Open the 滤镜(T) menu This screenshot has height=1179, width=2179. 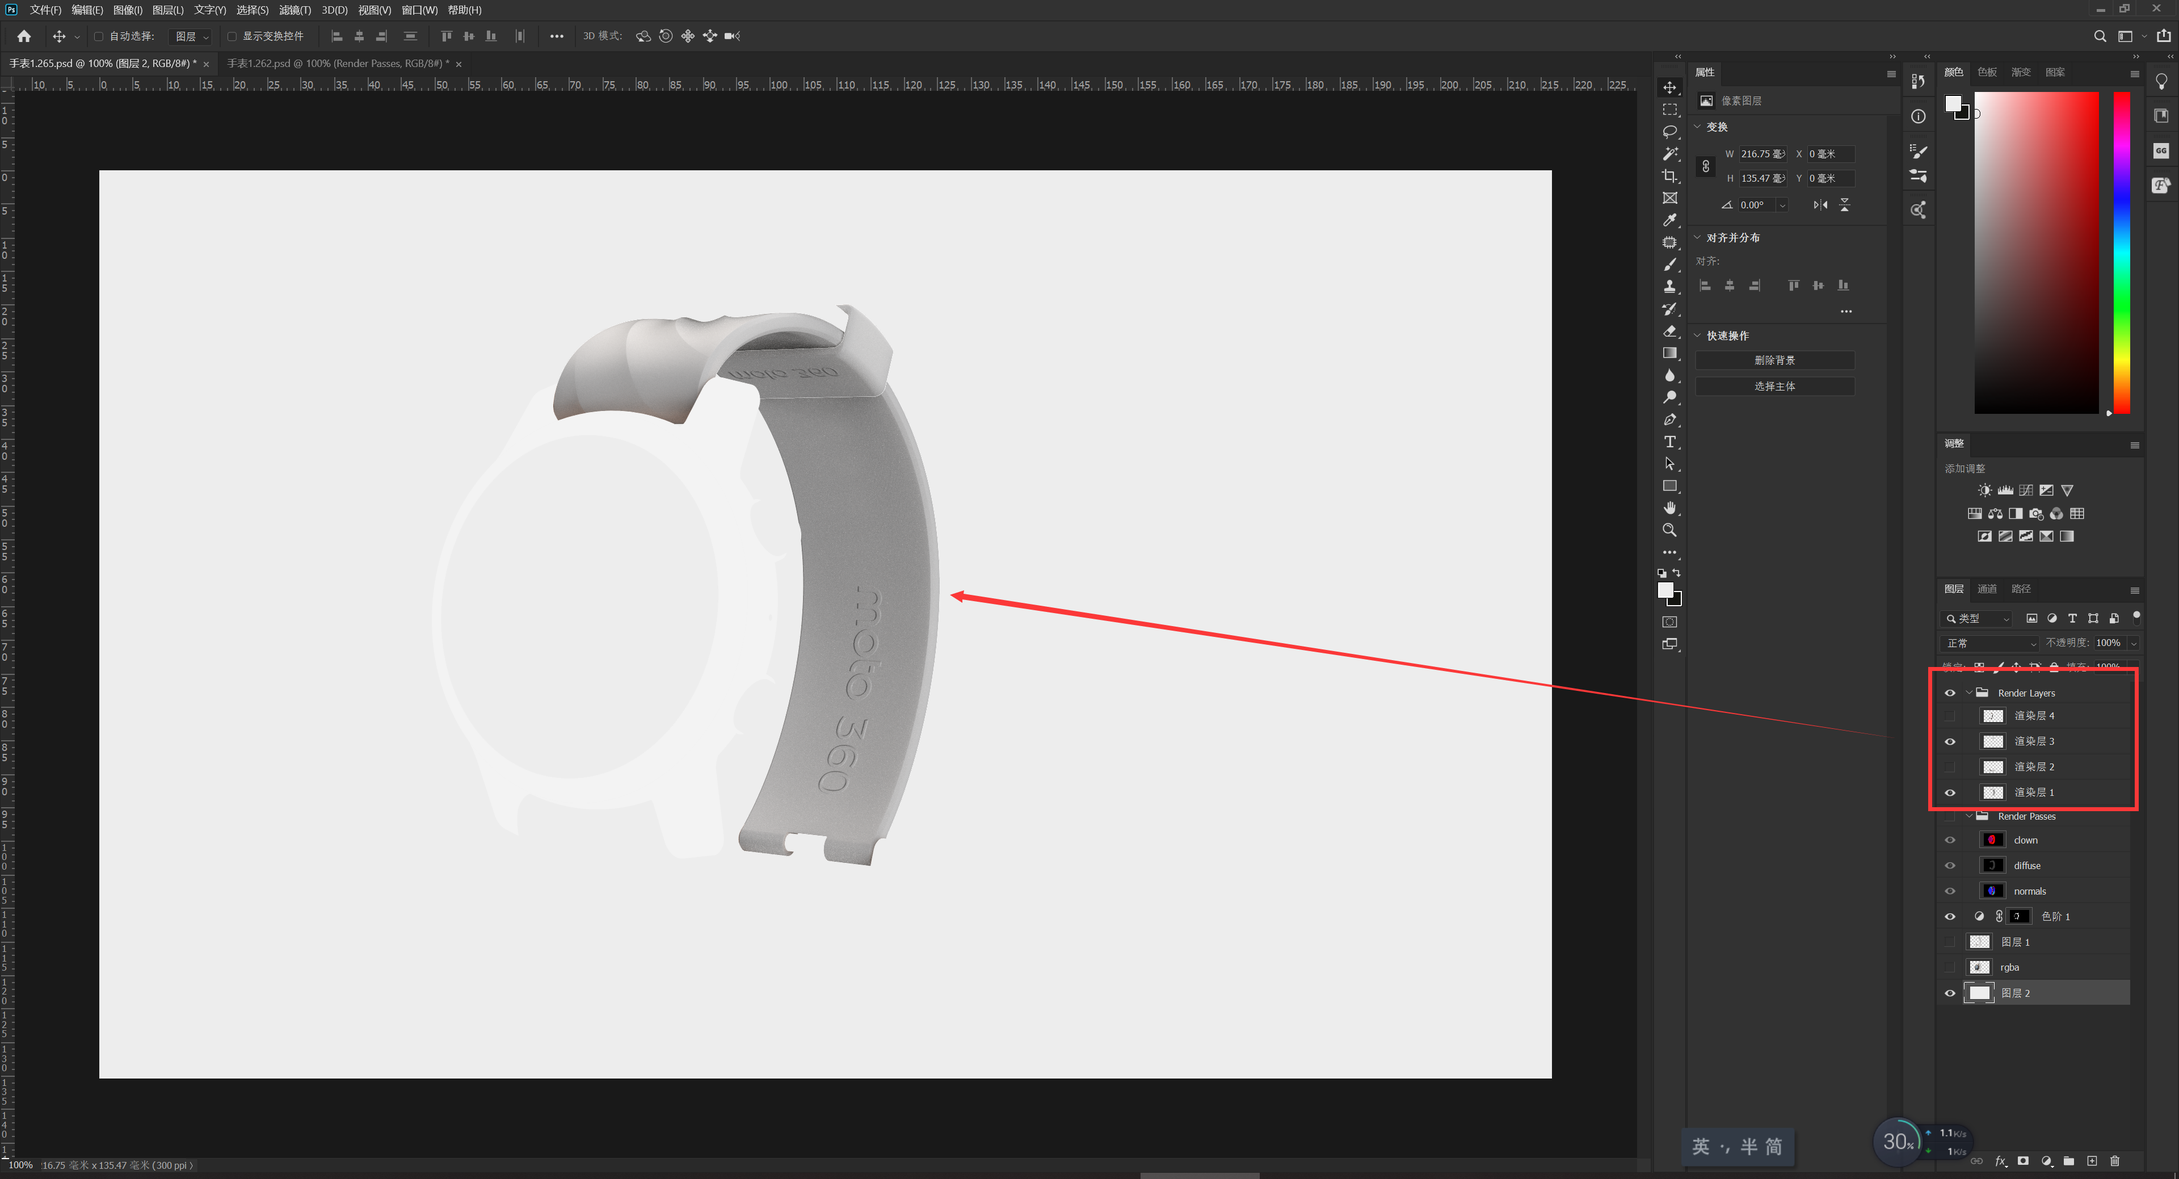coord(295,10)
